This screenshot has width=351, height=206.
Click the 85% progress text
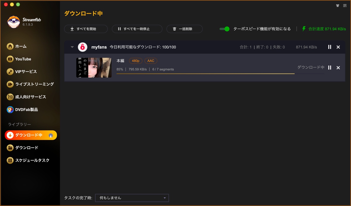pyautogui.click(x=120, y=69)
